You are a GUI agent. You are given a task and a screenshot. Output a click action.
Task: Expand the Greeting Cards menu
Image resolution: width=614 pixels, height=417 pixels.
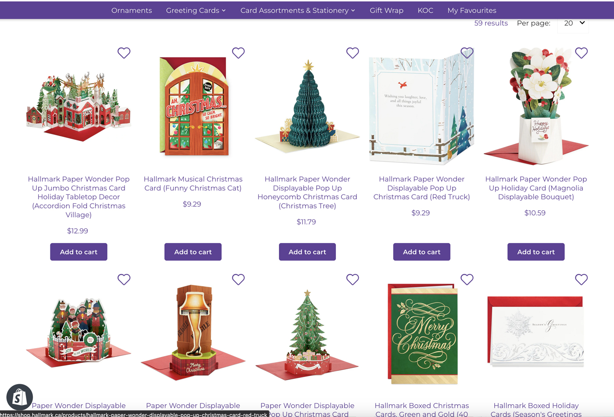point(196,10)
